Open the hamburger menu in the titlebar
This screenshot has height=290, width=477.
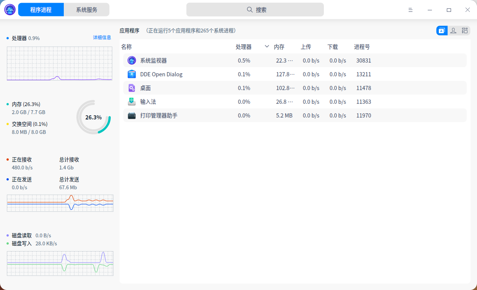coord(411,10)
